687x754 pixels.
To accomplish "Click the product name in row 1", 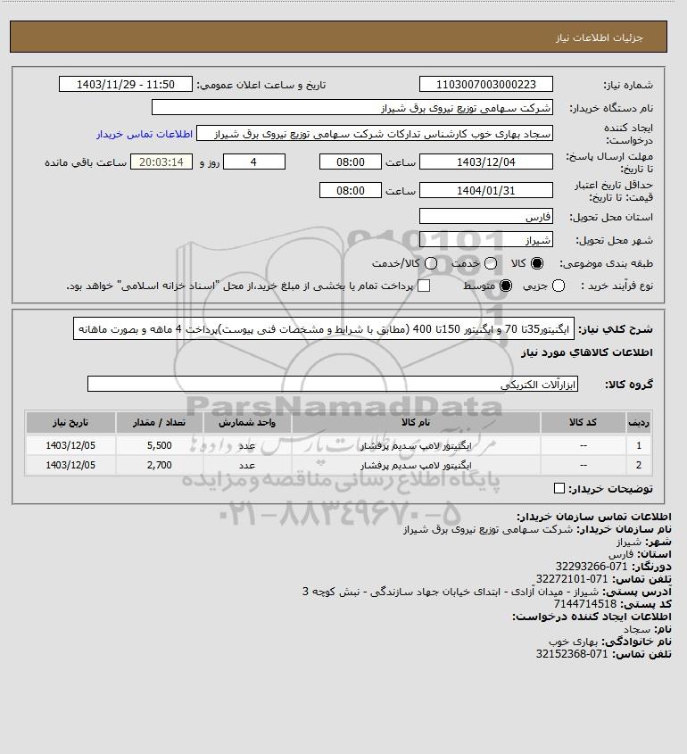I will (416, 446).
